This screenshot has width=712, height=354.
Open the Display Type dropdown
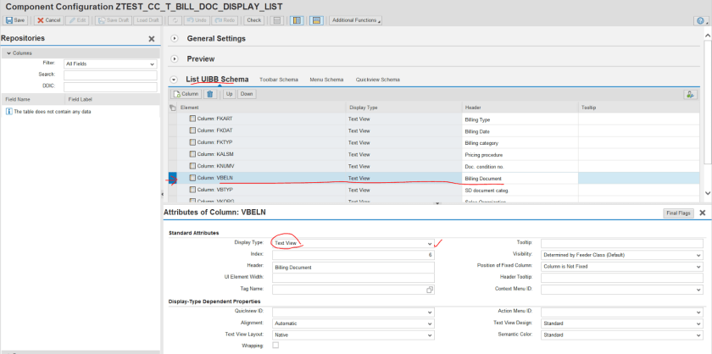click(430, 243)
